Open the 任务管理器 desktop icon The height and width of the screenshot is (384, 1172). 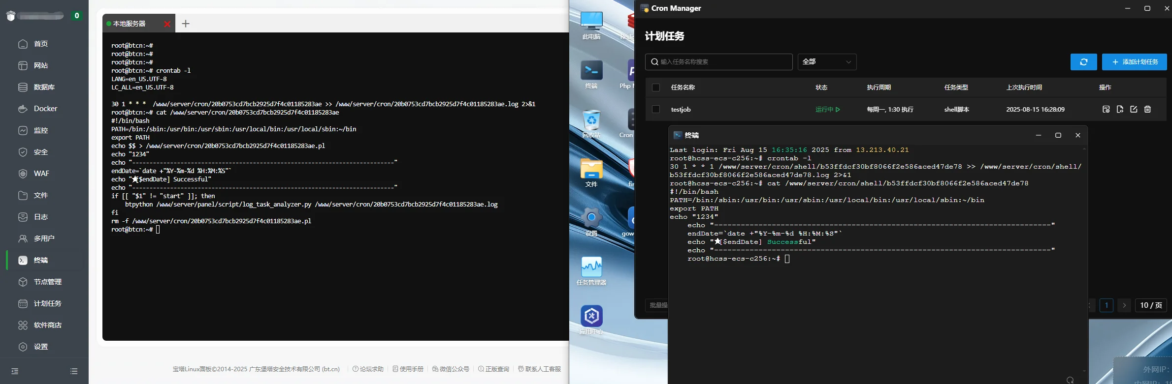(591, 270)
